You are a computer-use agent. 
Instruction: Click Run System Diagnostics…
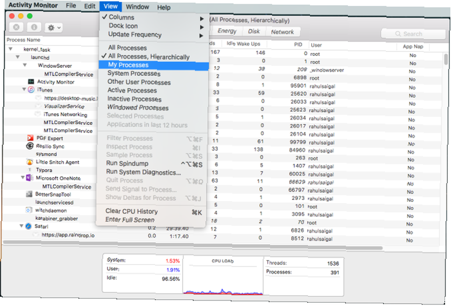[152, 173]
